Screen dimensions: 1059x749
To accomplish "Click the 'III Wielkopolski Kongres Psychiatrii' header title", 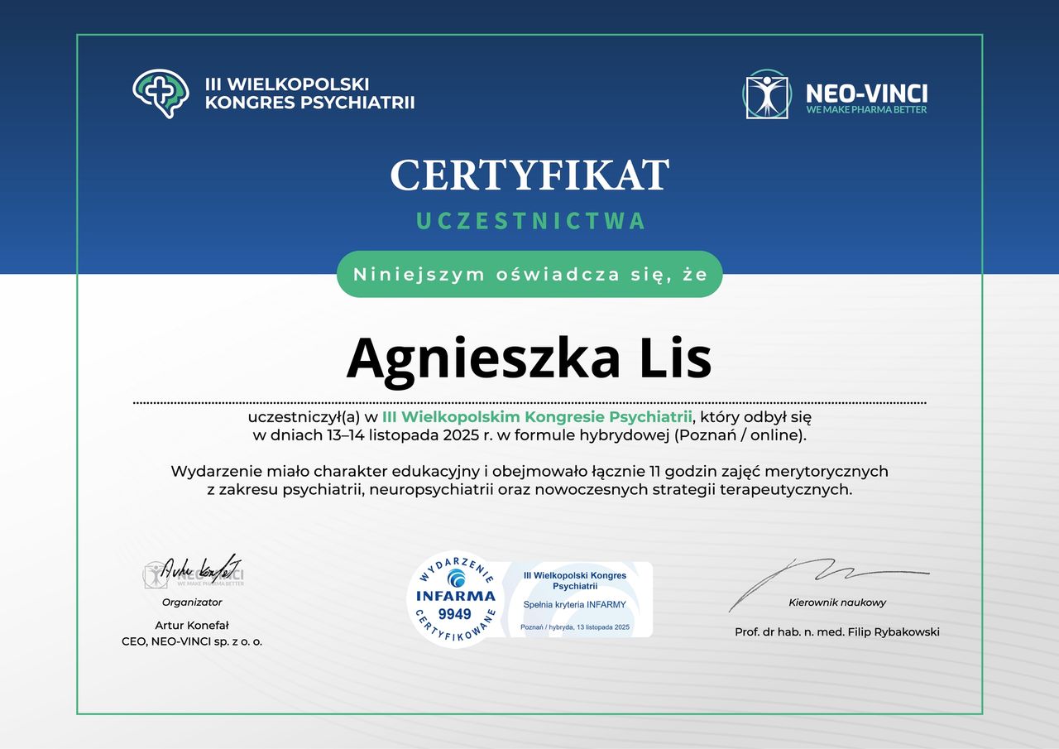I will 309,94.
